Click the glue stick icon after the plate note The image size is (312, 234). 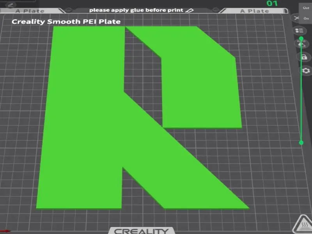pyautogui.click(x=190, y=11)
